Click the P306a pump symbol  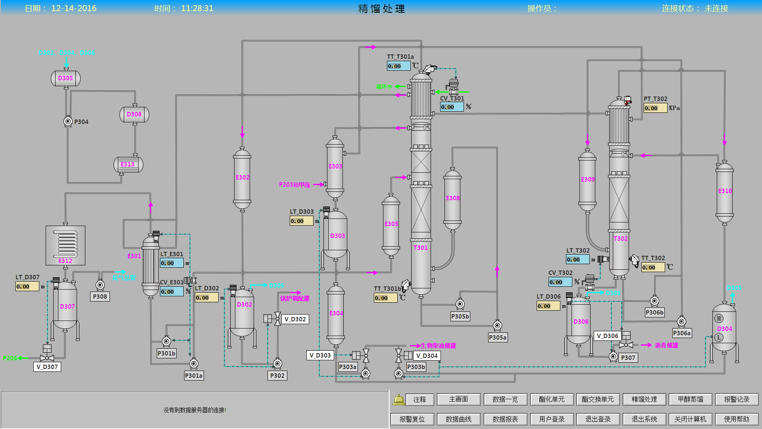(681, 321)
